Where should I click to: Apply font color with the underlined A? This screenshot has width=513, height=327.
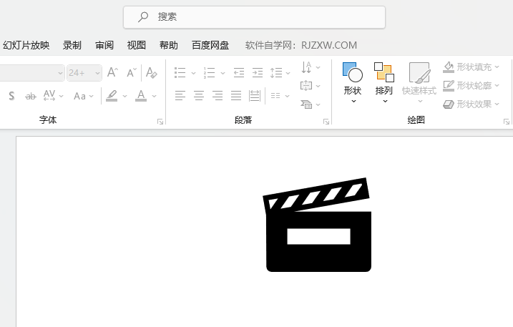pyautogui.click(x=141, y=96)
